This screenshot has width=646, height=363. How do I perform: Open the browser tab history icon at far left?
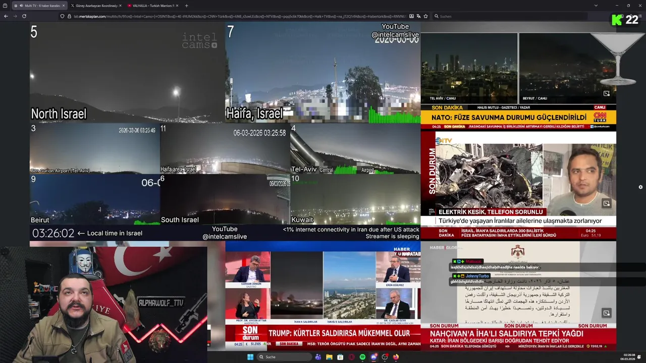click(4, 6)
